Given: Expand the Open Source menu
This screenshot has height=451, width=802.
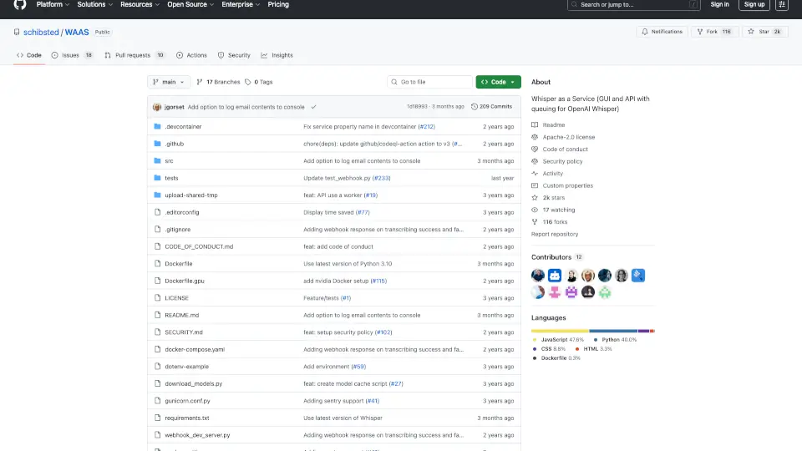Looking at the screenshot, I should tap(190, 5).
